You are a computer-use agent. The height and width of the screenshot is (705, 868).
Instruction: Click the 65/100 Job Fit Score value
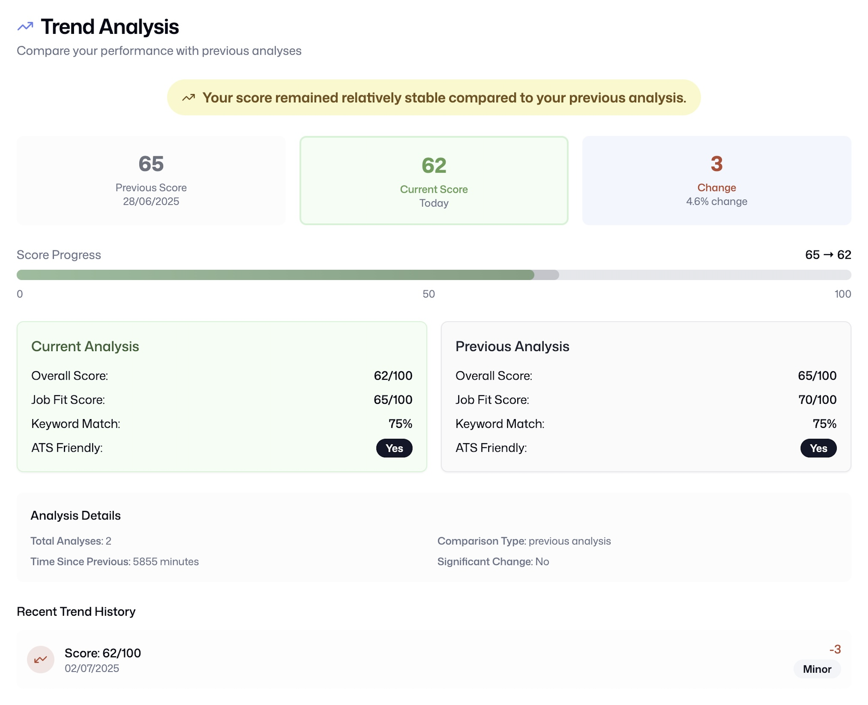393,400
